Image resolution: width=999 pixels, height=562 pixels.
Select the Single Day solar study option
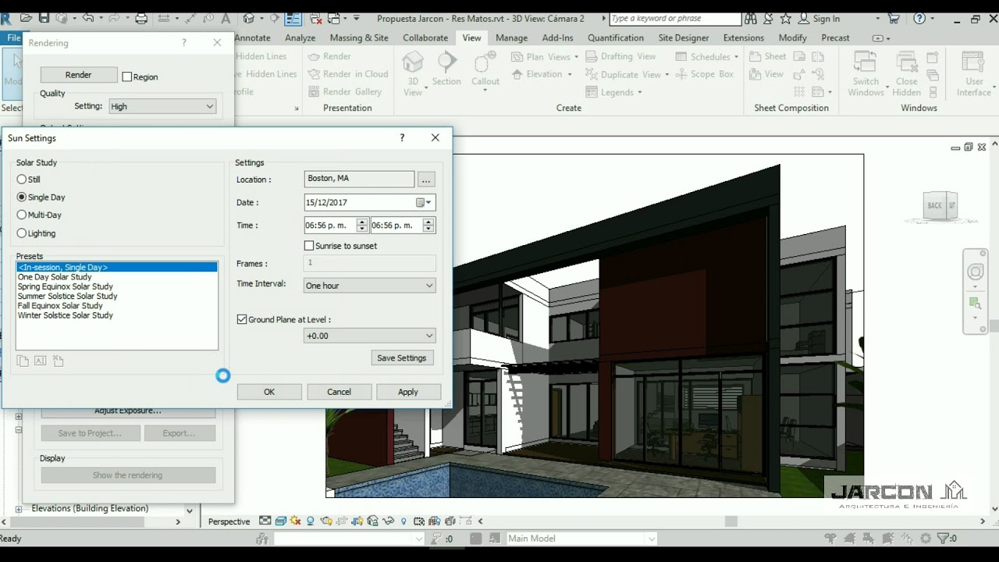pos(22,197)
